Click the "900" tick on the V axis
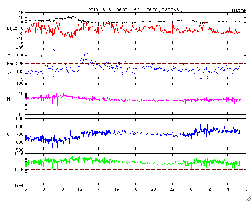 pos(20,119)
